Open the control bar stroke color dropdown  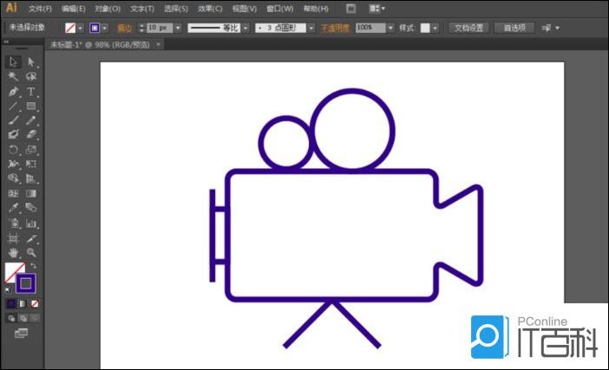pyautogui.click(x=104, y=28)
